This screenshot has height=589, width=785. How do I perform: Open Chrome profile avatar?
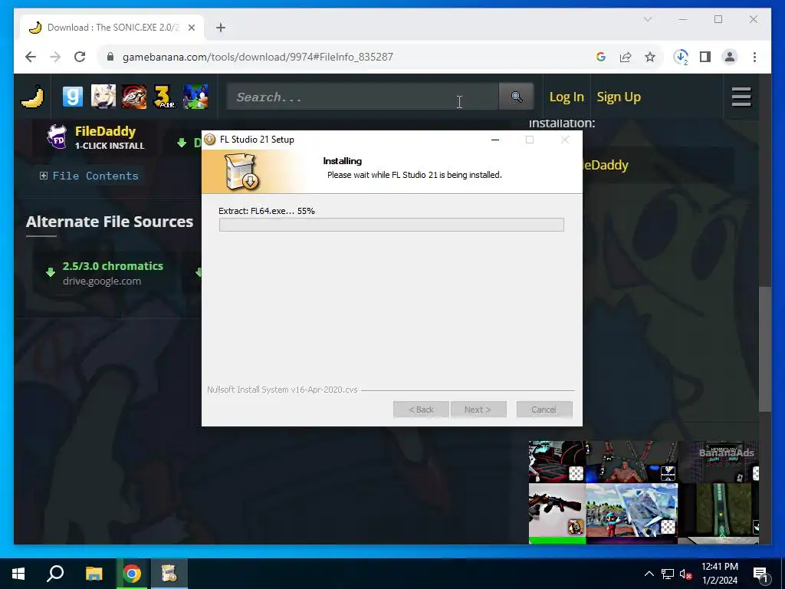730,57
